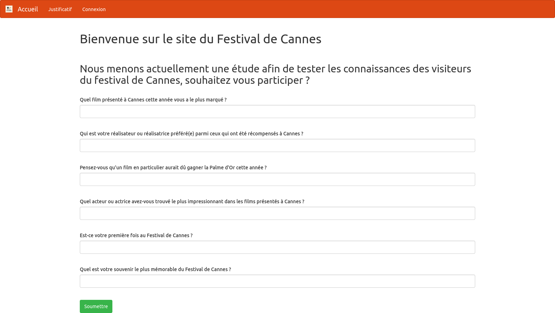Click the 'Nous menons actuellement une étude' subheading
The height and width of the screenshot is (313, 555).
point(275,74)
